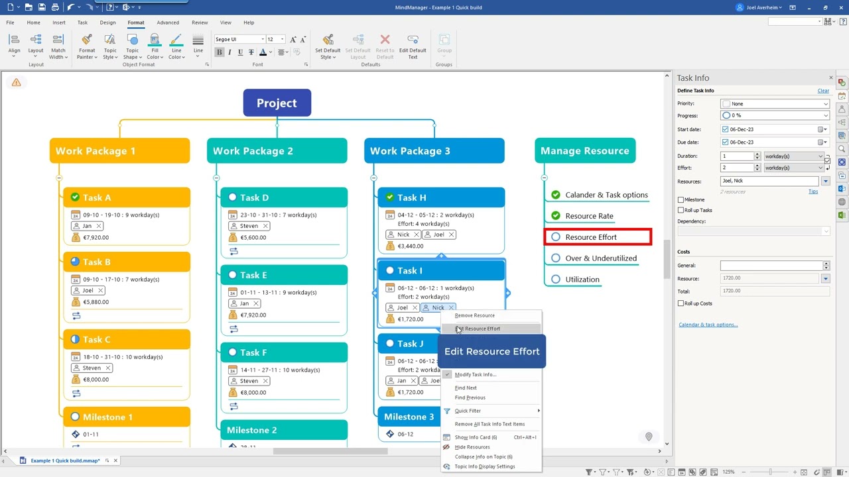The height and width of the screenshot is (477, 849).
Task: Toggle Strikethrough formatting
Action: (250, 52)
